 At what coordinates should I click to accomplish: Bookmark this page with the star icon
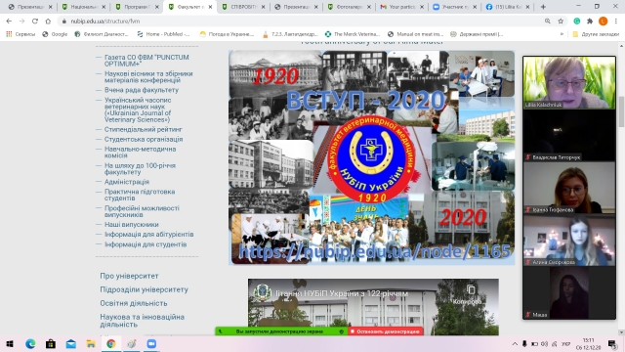pyautogui.click(x=561, y=22)
